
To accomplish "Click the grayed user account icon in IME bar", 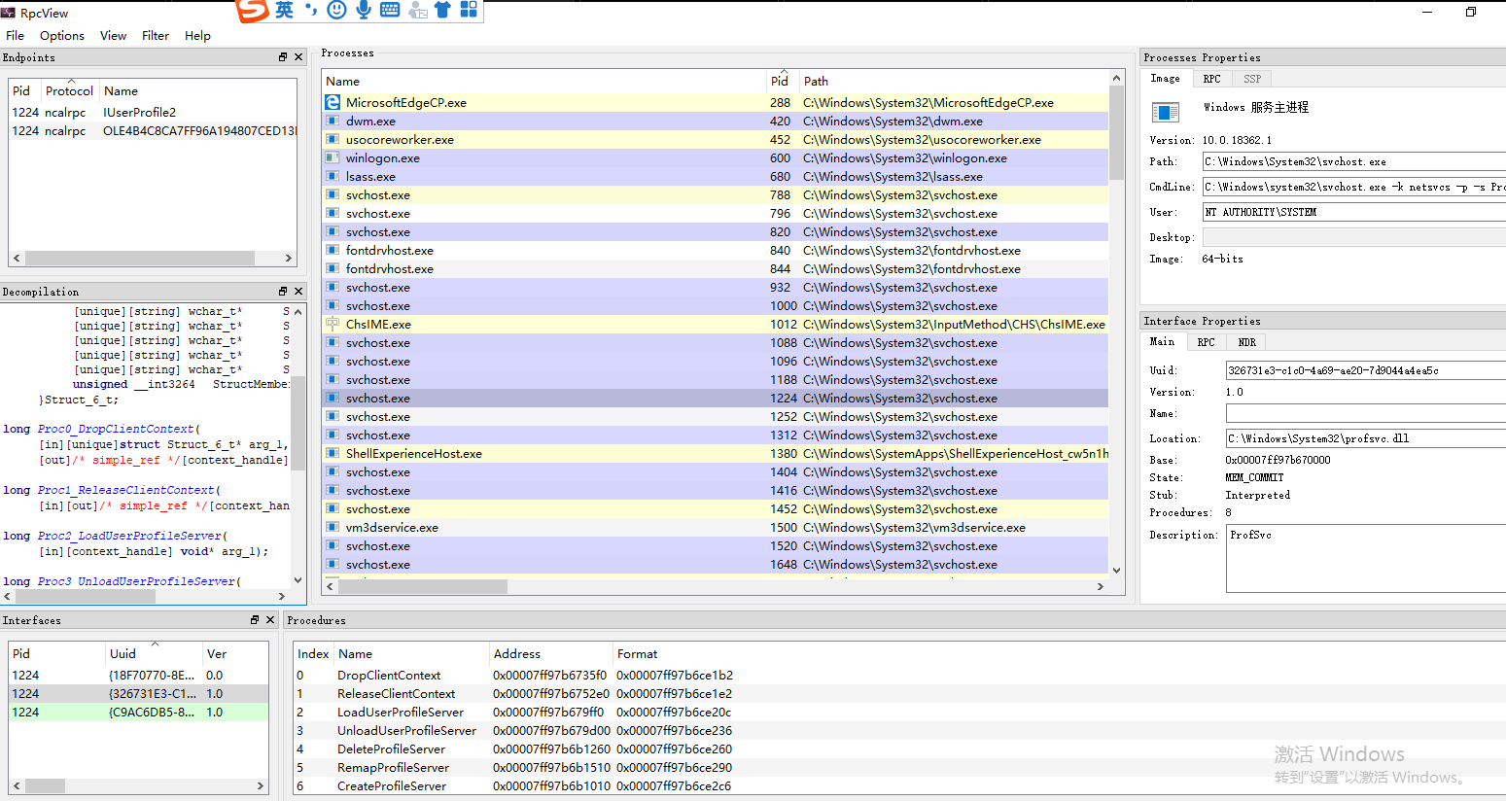I will [x=417, y=10].
